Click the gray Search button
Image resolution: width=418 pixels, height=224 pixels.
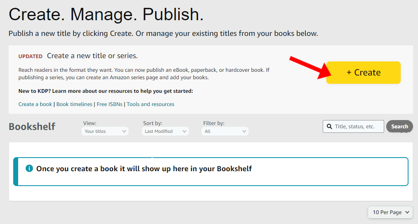(399, 126)
